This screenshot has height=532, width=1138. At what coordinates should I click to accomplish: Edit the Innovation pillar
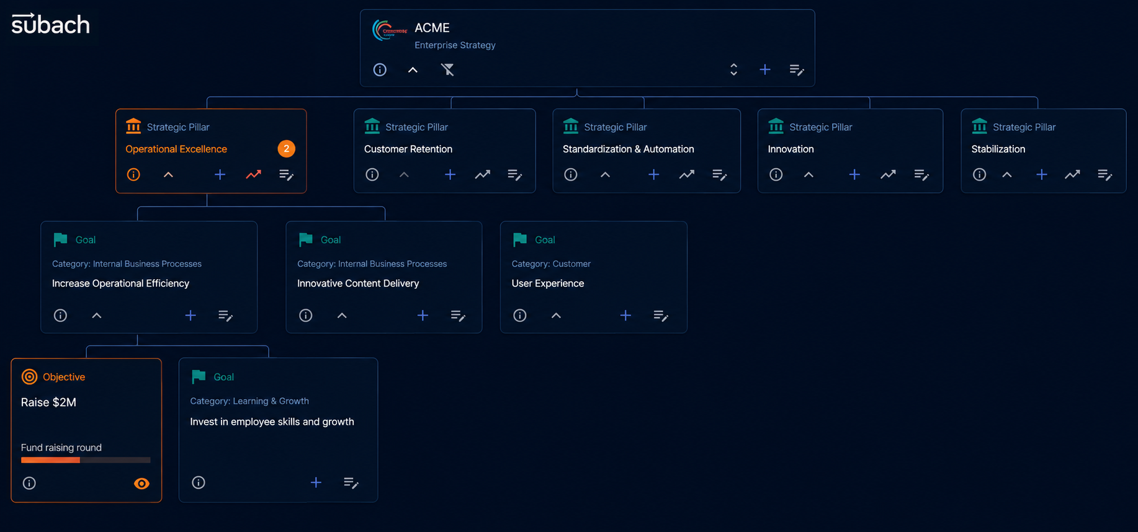tap(921, 175)
